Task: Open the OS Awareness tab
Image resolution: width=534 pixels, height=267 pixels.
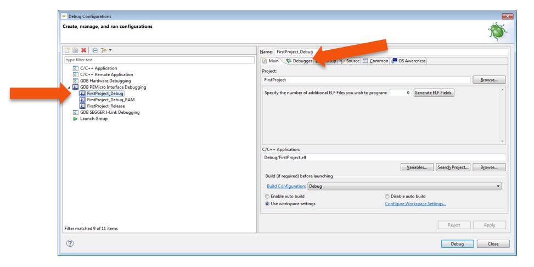Action: (x=408, y=61)
